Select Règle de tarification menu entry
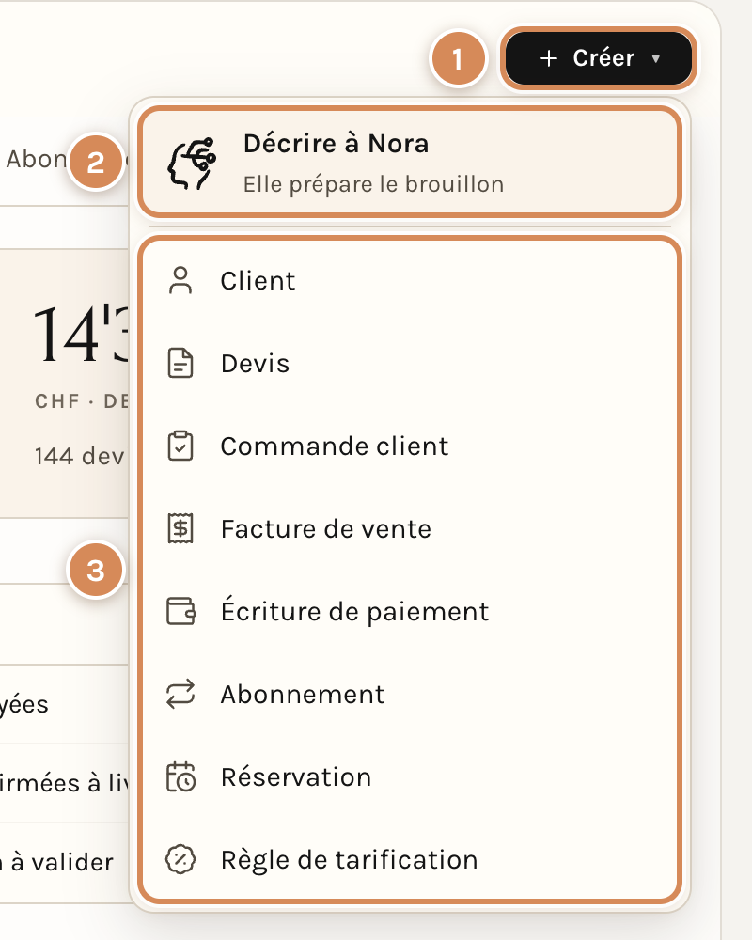 pos(410,860)
